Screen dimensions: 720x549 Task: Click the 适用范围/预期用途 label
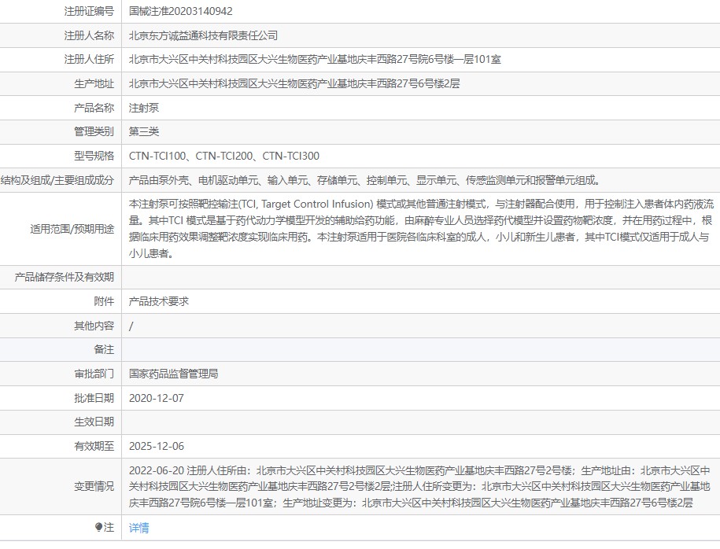(x=72, y=229)
